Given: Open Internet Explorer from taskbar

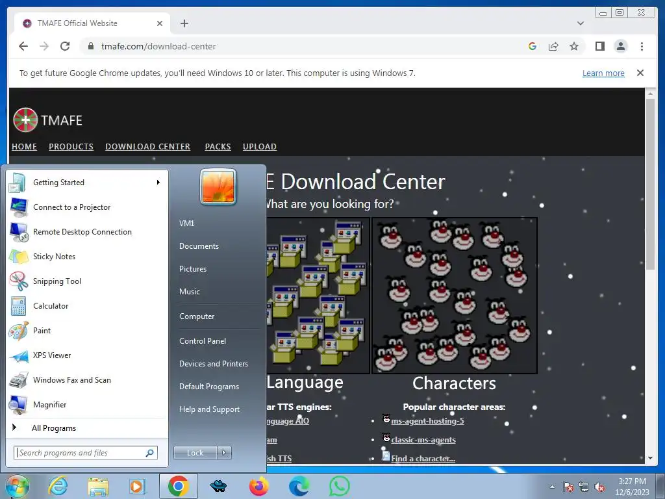Looking at the screenshot, I should [58, 486].
